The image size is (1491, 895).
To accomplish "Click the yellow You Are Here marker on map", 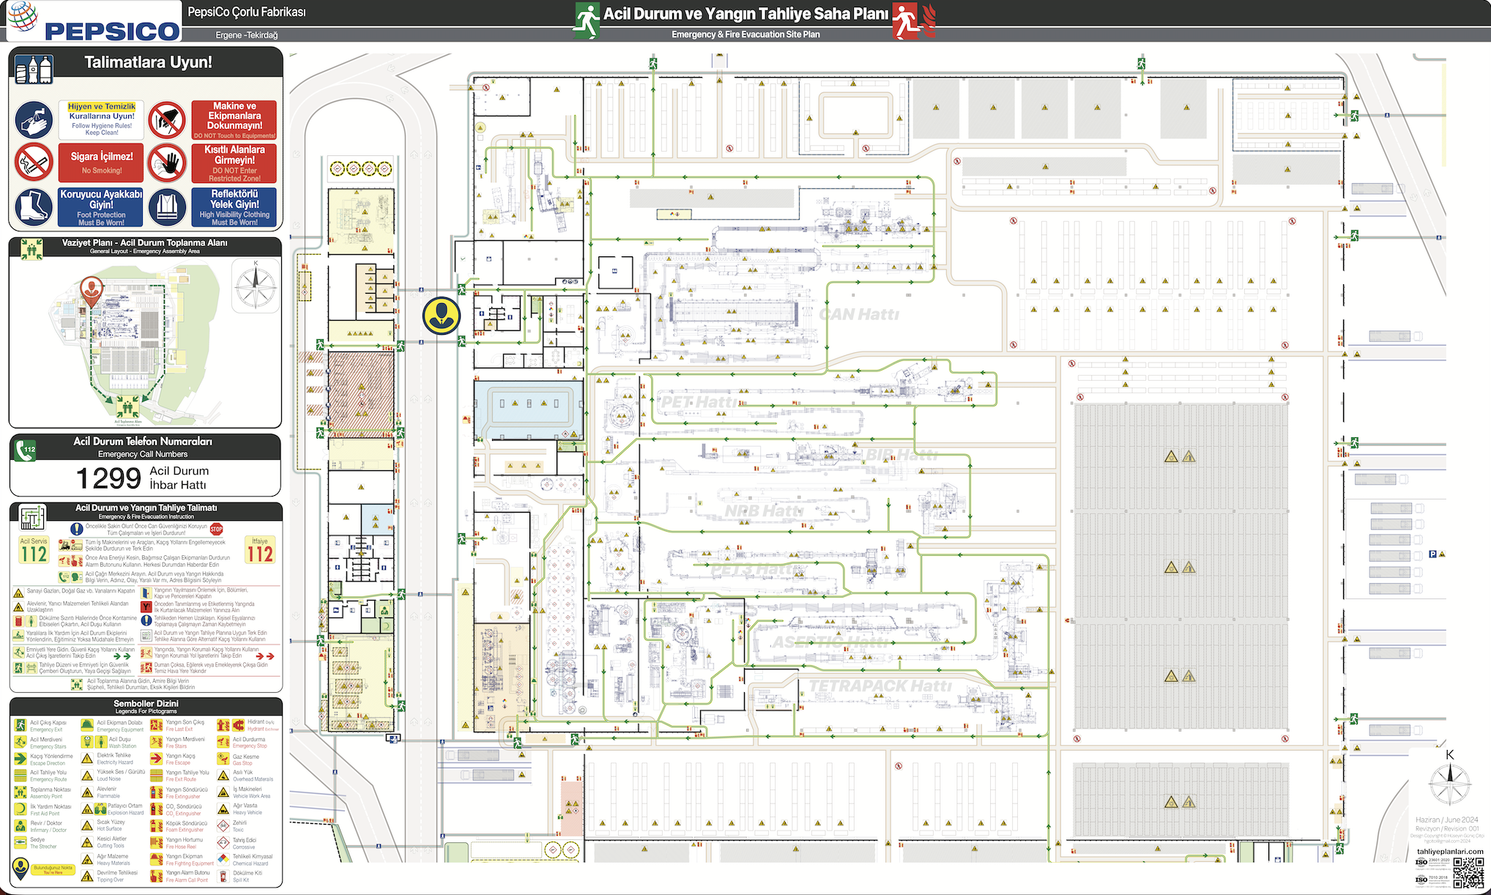I will click(441, 316).
